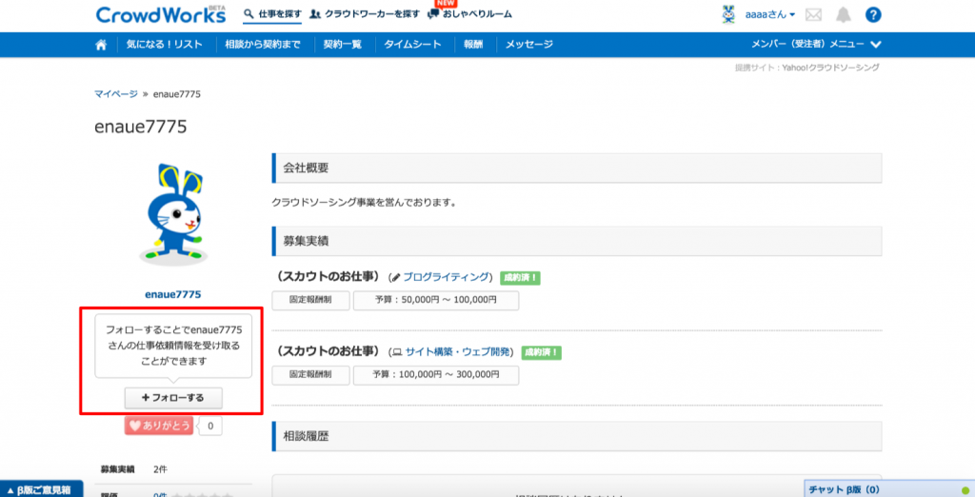
Task: Open the mail envelope icon
Action: [813, 15]
